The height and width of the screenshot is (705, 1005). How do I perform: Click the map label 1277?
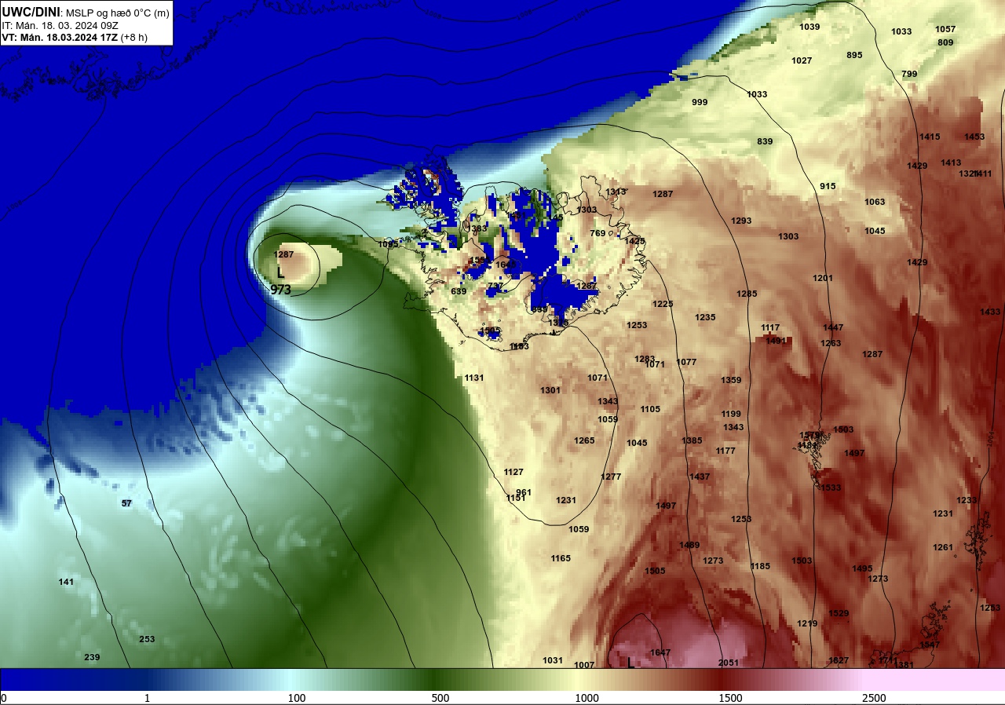[x=611, y=477]
